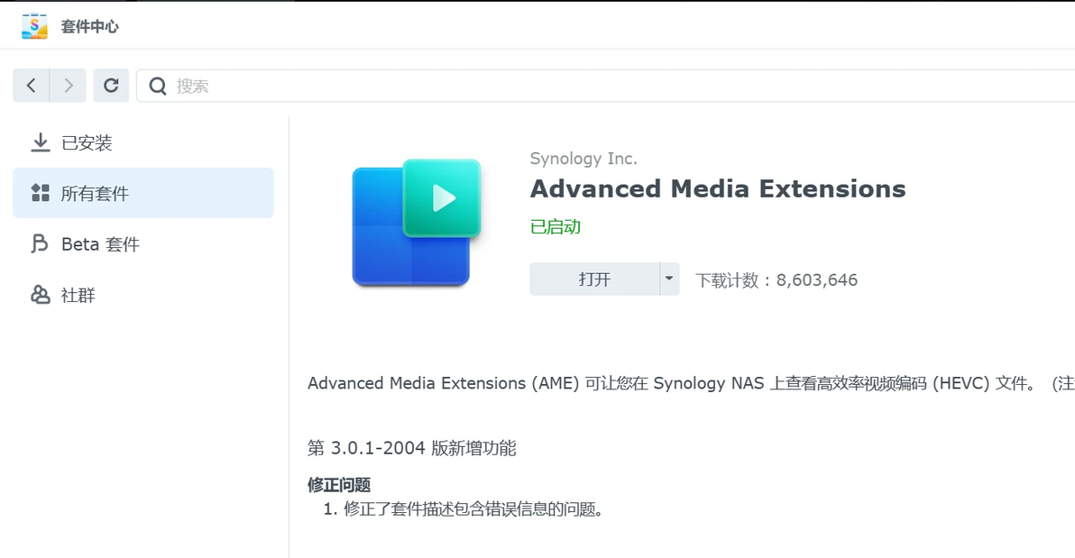Click the 社群 community icon

41,295
